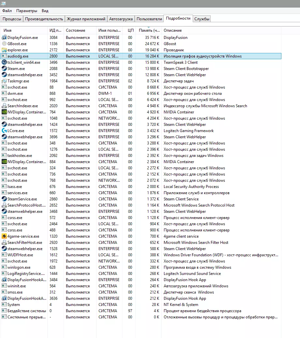
Task: Click the WUDFHost.exe icon
Action: click(4, 255)
